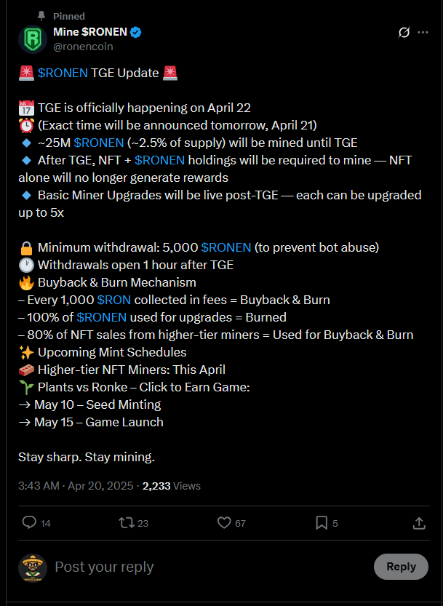The height and width of the screenshot is (606, 443).
Task: Click the Grok explain icon
Action: tap(404, 33)
